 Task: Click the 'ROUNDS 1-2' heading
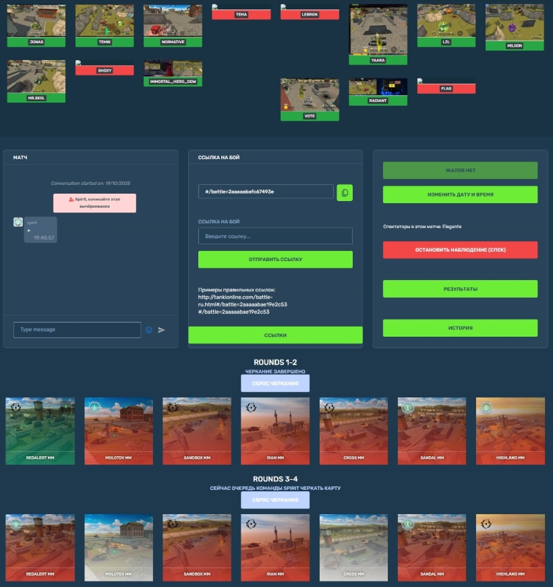coord(275,362)
